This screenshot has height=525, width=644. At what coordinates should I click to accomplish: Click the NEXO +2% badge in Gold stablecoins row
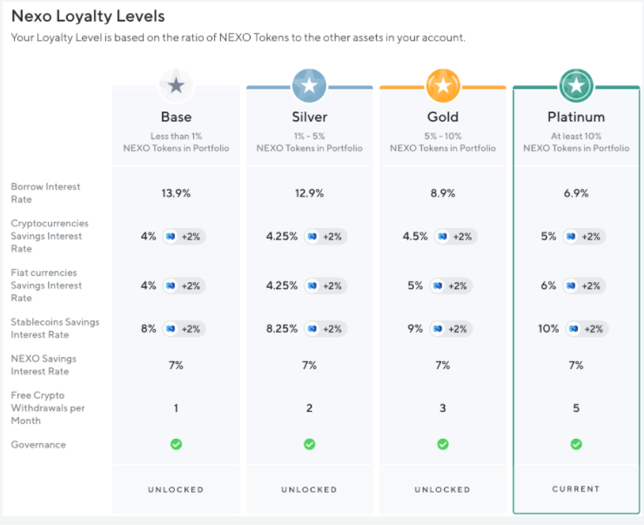(x=451, y=329)
